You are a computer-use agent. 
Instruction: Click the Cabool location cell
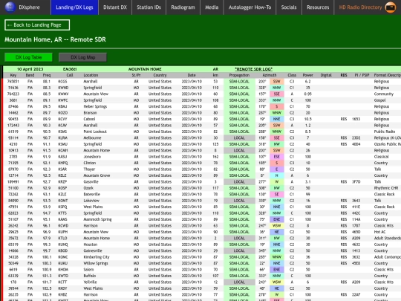coord(89,119)
